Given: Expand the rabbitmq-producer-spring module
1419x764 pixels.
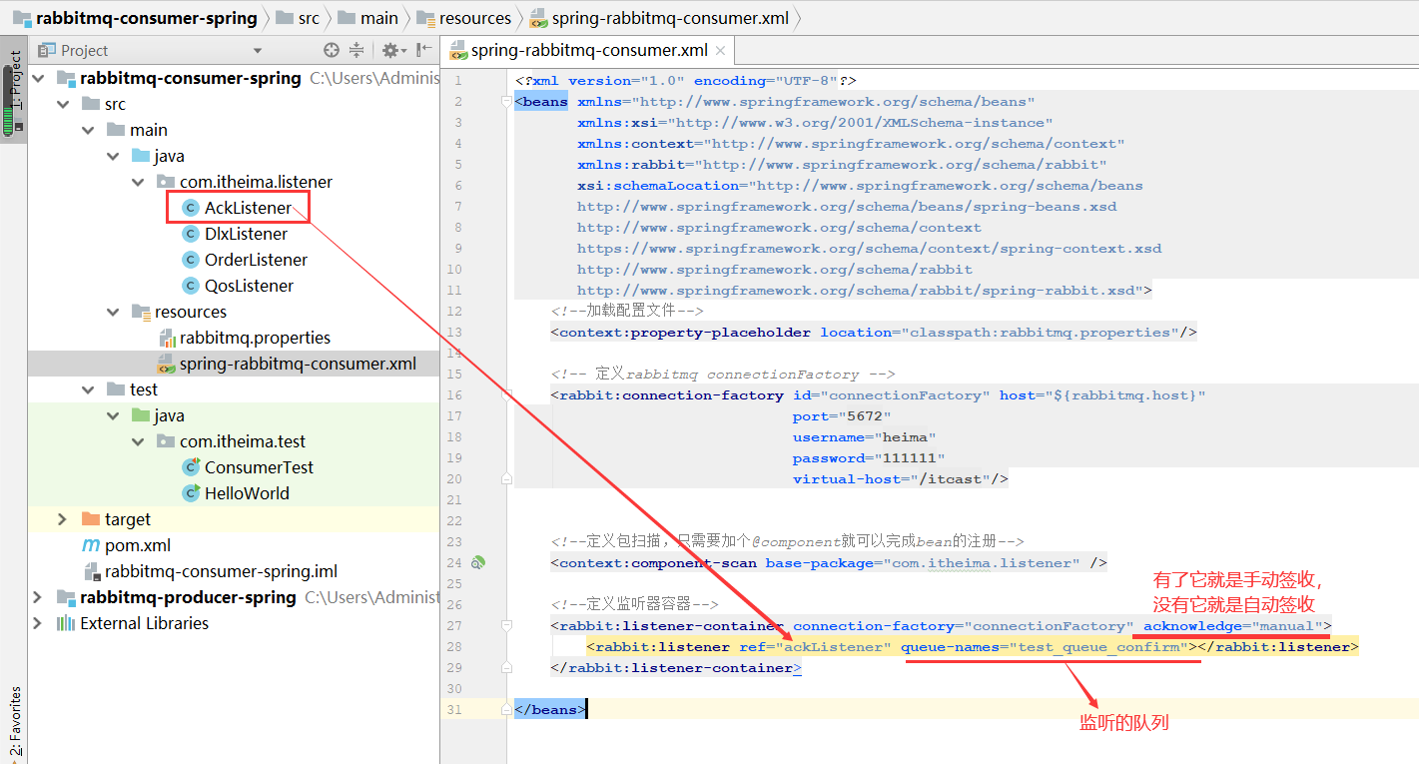Looking at the screenshot, I should (38, 597).
